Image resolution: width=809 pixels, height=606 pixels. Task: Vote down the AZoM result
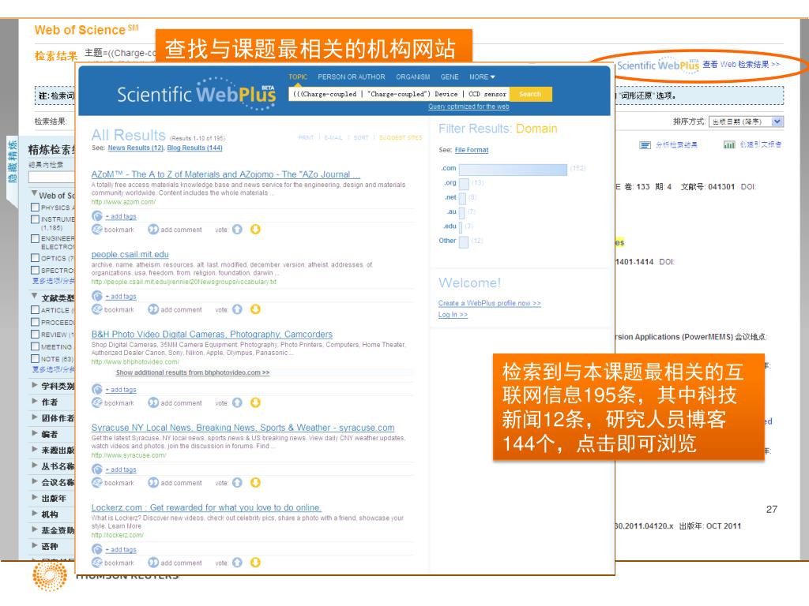(255, 230)
